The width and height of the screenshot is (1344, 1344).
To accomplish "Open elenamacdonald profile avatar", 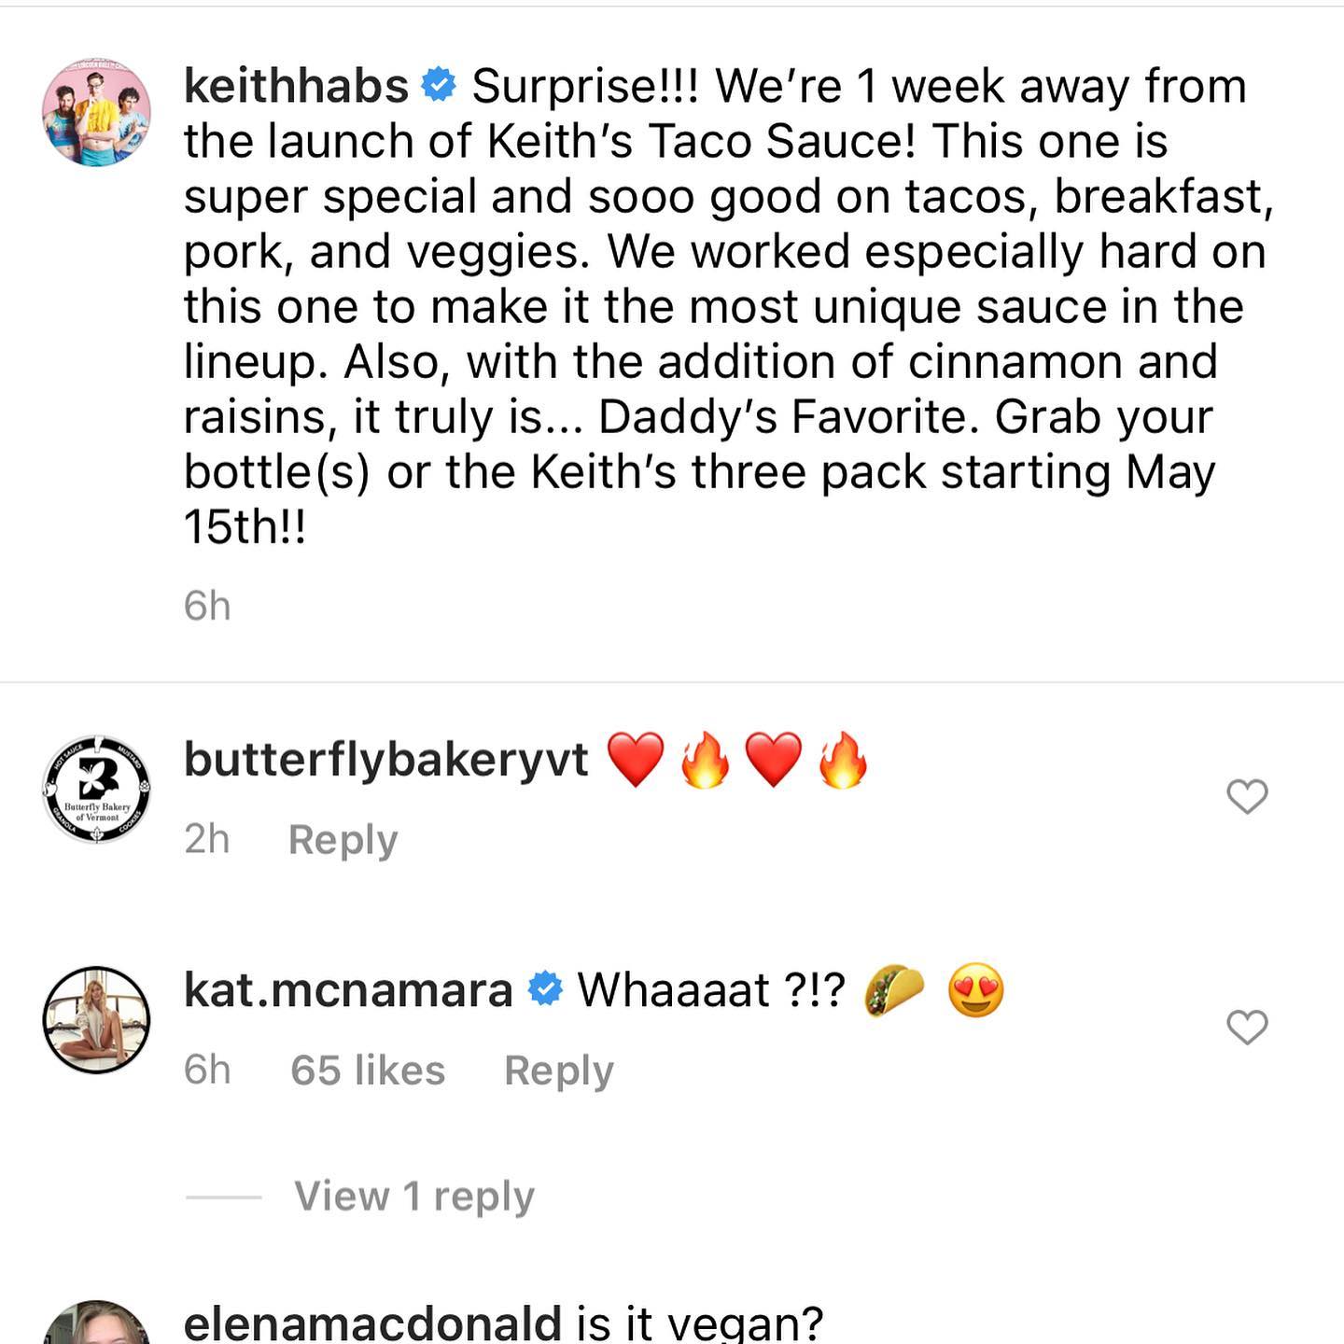I will point(97,1325).
